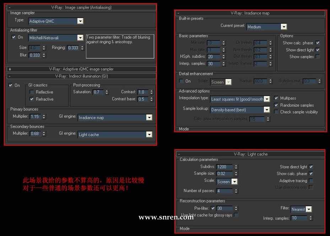The width and height of the screenshot is (330, 236).
Task: Click the antialiasing Size stepper
Action: [x=44, y=48]
